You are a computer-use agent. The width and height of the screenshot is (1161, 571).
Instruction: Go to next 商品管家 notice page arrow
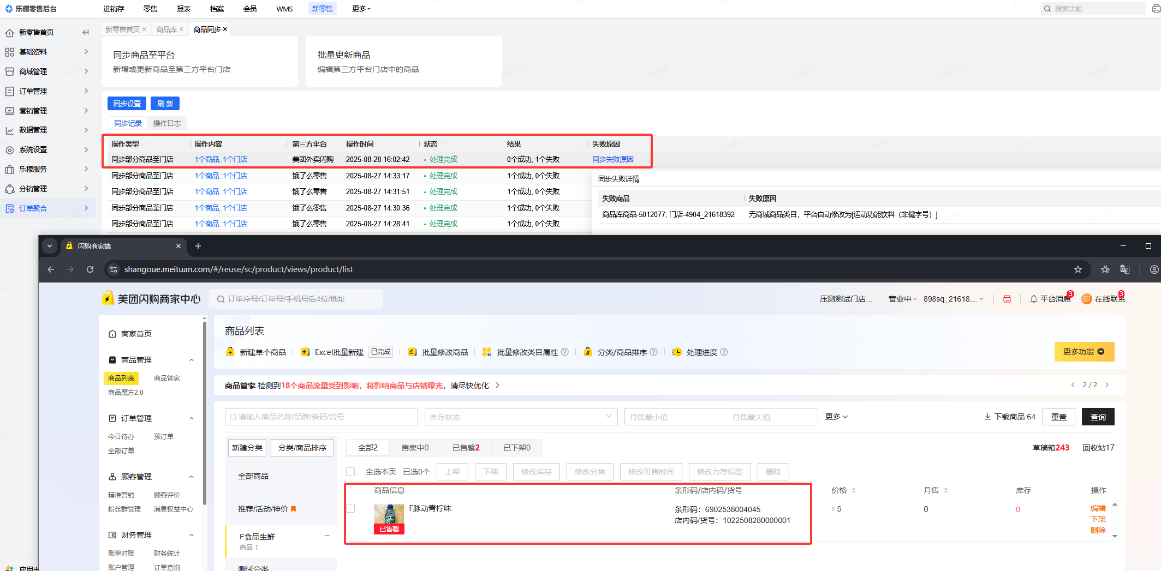pyautogui.click(x=1107, y=384)
